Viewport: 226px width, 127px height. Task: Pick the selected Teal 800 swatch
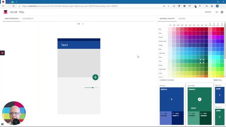click(x=202, y=61)
